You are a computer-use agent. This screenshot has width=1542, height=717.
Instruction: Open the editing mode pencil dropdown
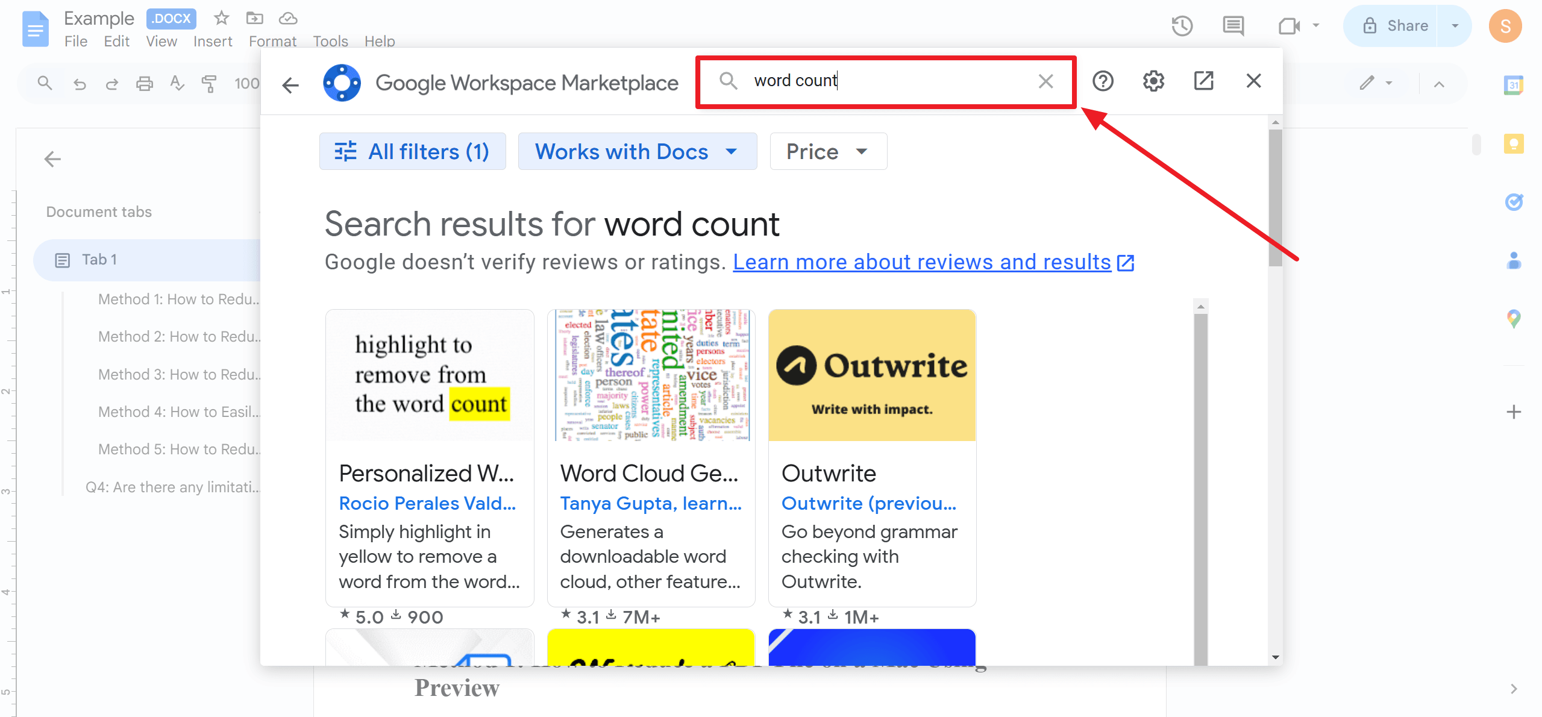pyautogui.click(x=1376, y=83)
